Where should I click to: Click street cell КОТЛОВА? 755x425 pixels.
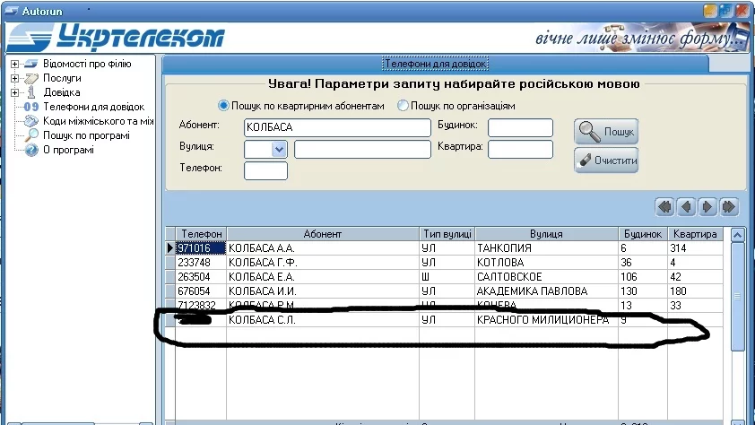(x=546, y=263)
